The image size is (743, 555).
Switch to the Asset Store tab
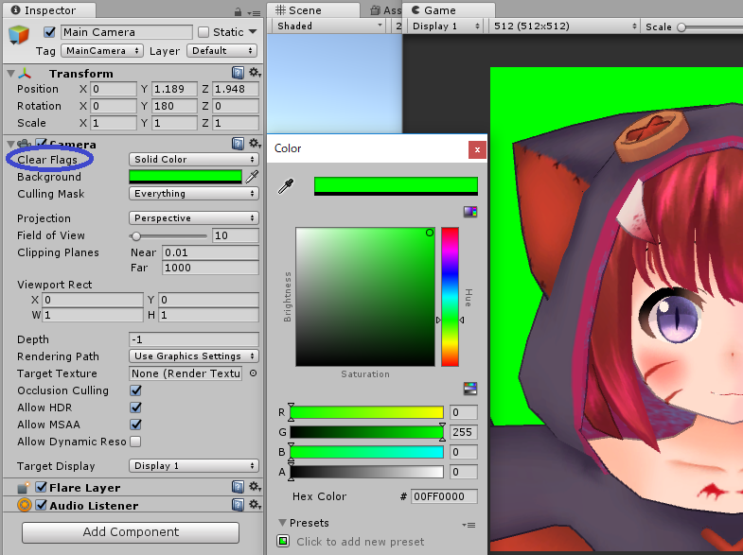click(386, 10)
